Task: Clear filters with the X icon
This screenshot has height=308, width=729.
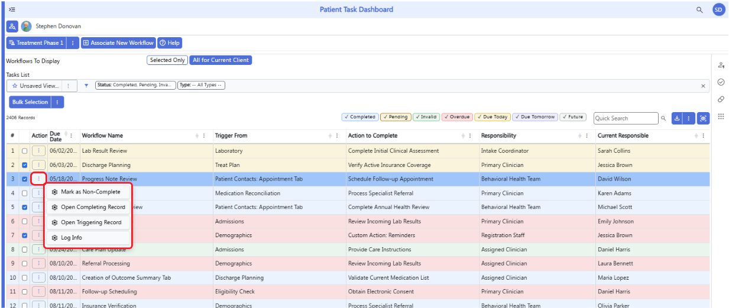Action: [703, 86]
